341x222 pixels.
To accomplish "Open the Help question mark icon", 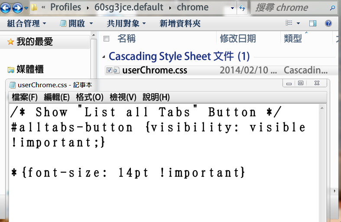I will point(328,23).
